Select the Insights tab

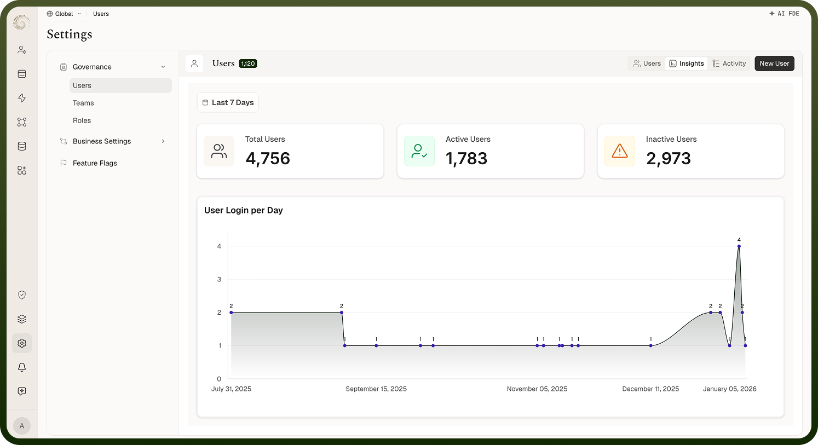(687, 63)
